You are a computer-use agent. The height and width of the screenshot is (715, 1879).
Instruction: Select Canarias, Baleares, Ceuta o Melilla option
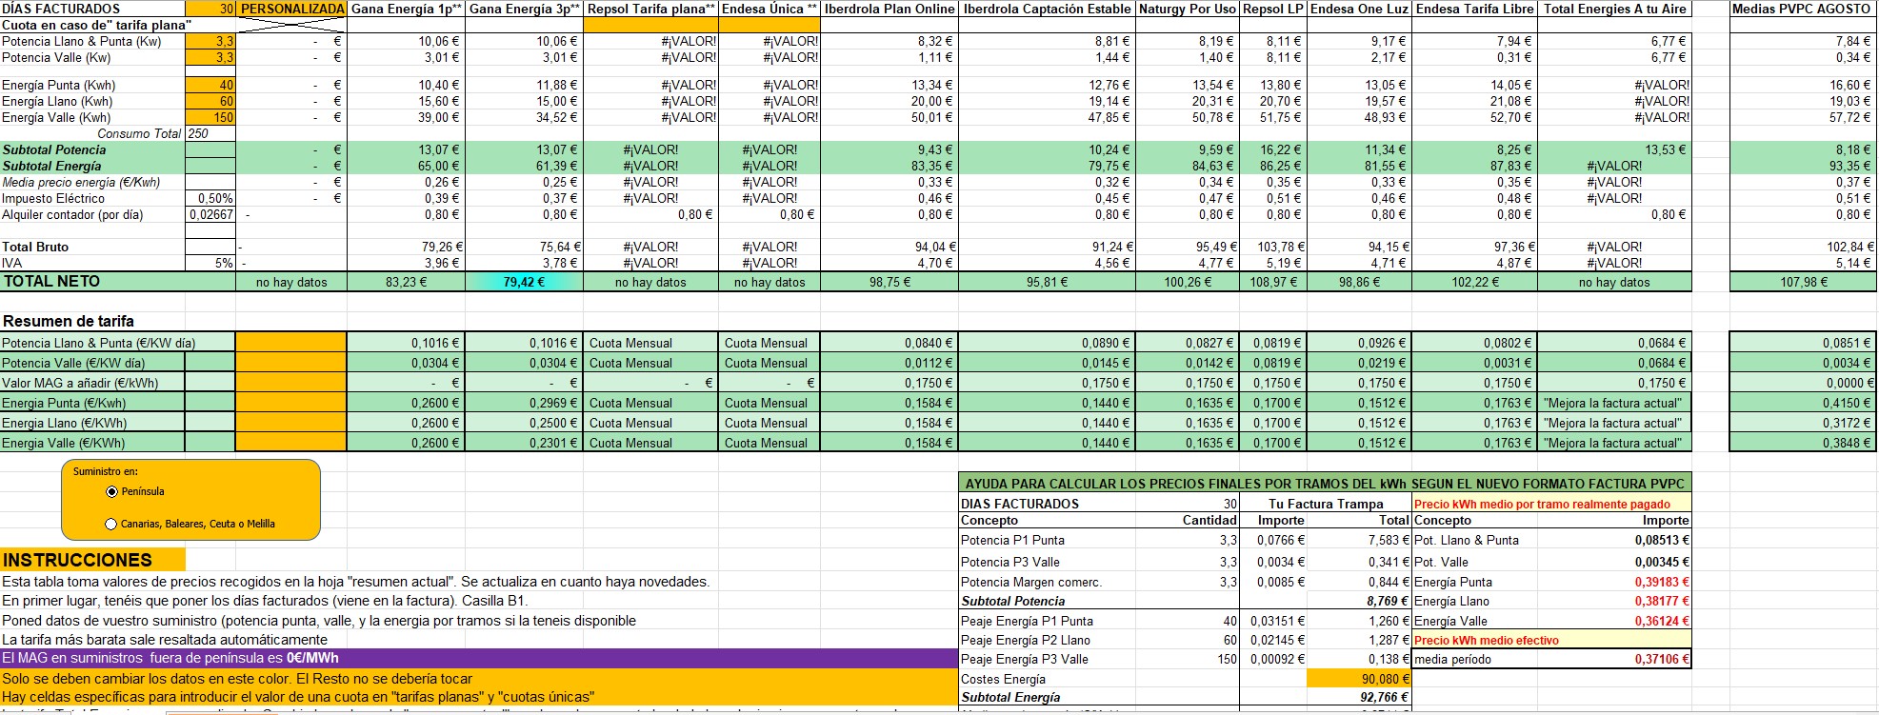[x=111, y=524]
